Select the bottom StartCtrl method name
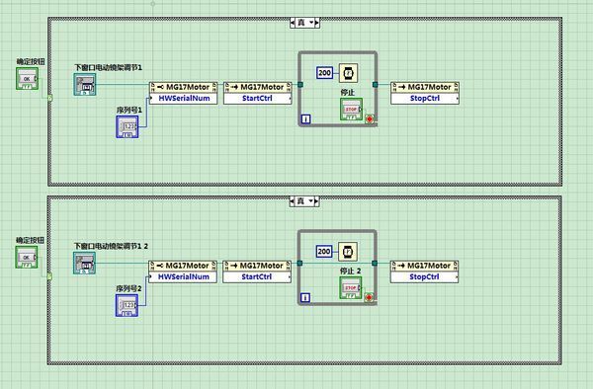This screenshot has height=389, width=593. coord(257,277)
